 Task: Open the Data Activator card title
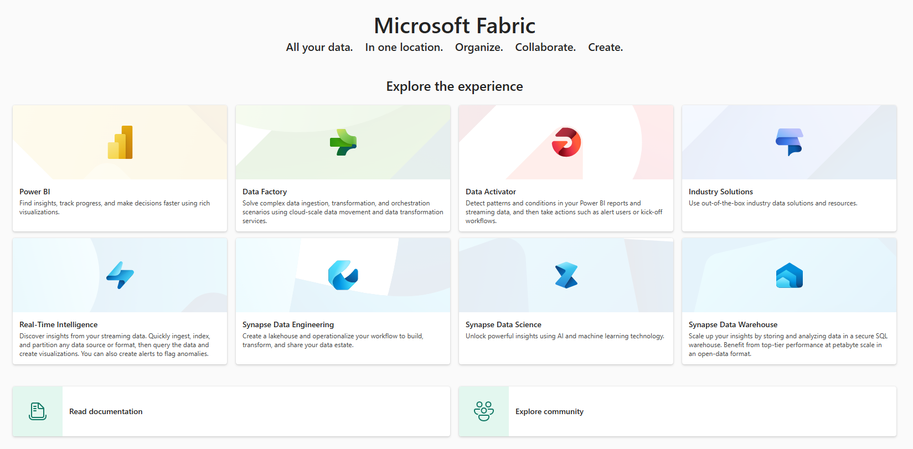click(491, 192)
